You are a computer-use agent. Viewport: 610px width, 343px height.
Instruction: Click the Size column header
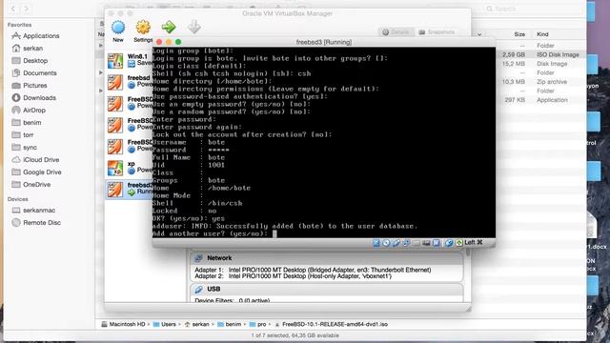(x=518, y=34)
